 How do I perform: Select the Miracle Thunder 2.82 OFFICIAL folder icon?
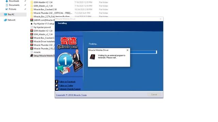[32, 13]
